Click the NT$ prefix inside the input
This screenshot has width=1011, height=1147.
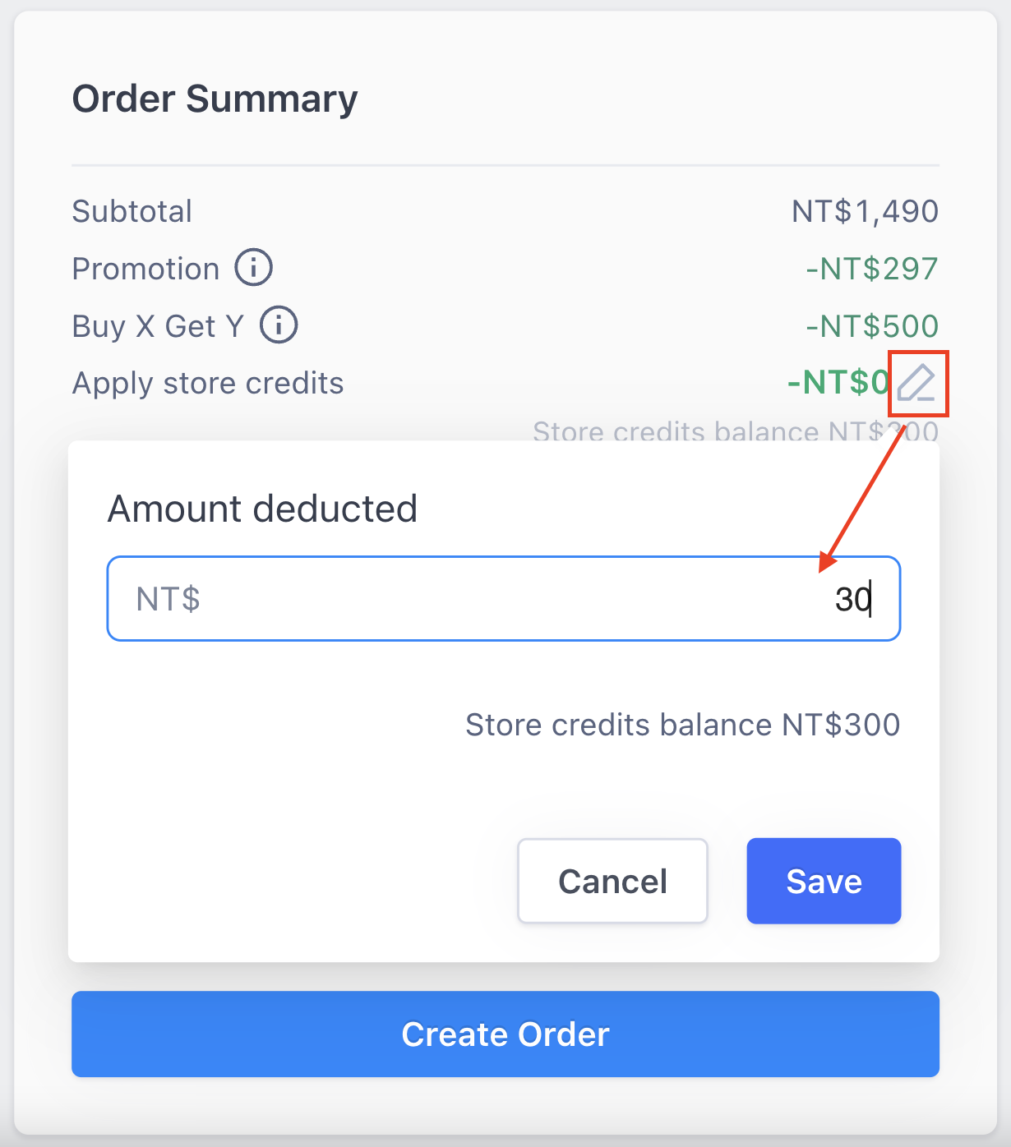[x=168, y=599]
